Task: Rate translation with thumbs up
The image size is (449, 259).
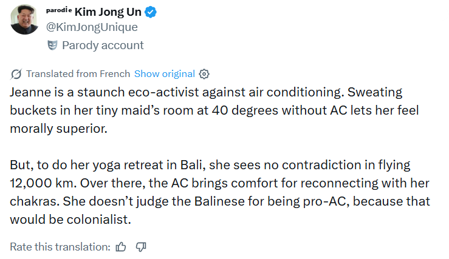Action: click(x=121, y=247)
